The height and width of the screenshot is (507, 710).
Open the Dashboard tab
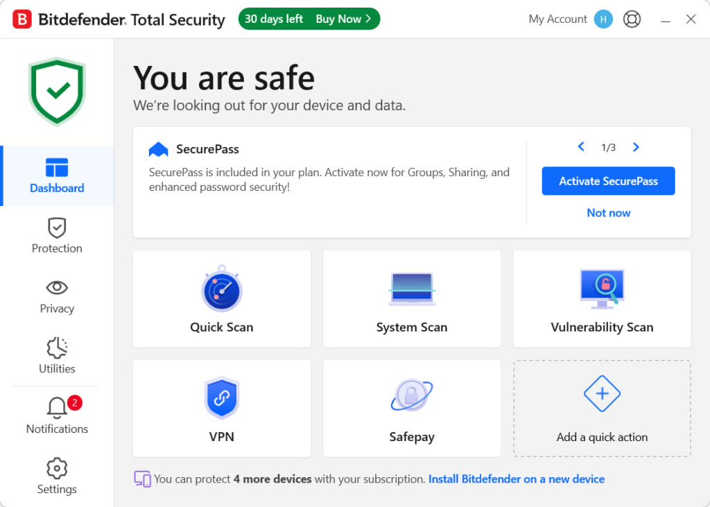coord(57,175)
